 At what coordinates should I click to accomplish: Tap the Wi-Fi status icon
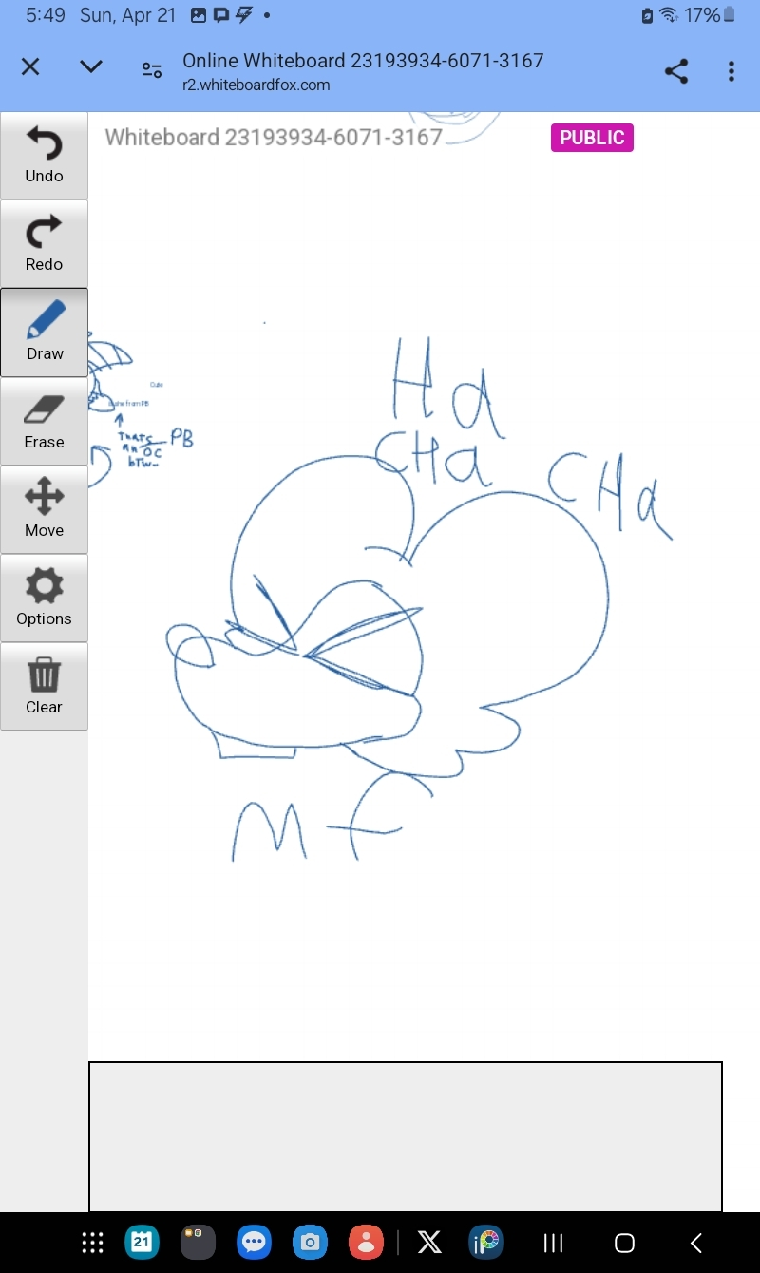coord(669,15)
